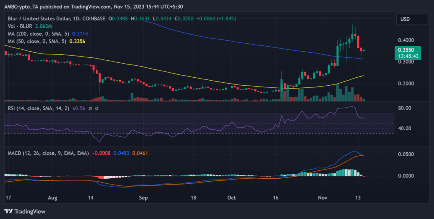The height and width of the screenshot is (219, 434).
Task: Click the TradingView logo icon
Action: (x=8, y=211)
